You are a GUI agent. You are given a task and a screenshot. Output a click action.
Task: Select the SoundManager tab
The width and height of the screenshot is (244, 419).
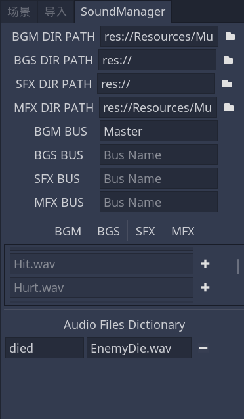(x=123, y=12)
